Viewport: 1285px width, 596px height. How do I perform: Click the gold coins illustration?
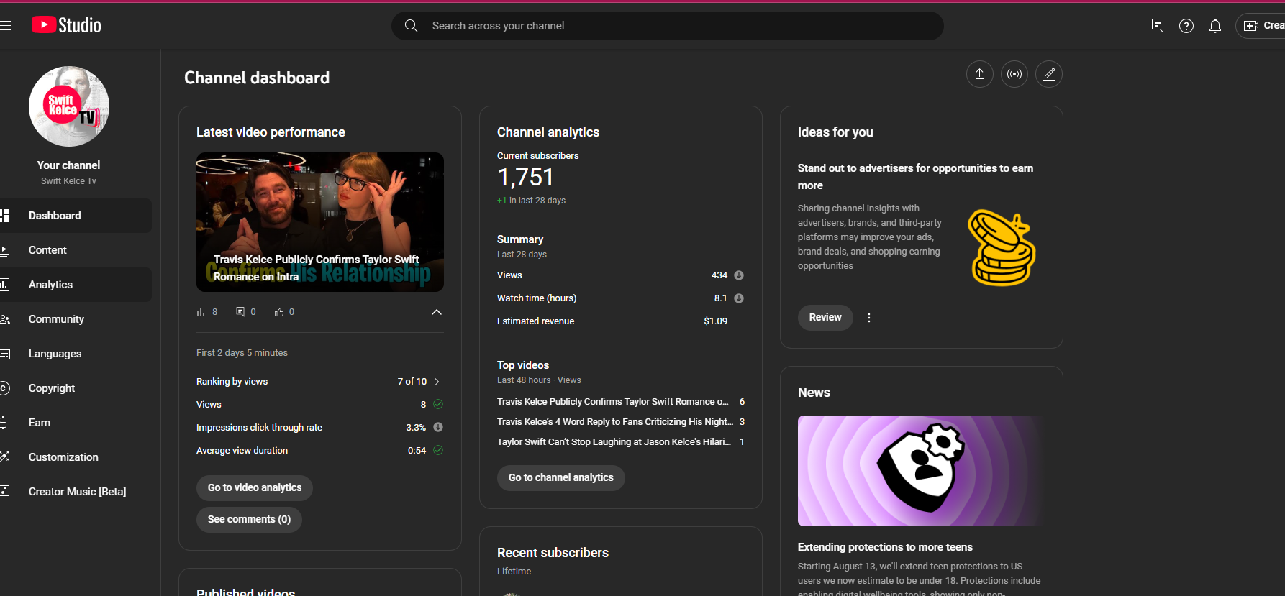[1002, 248]
